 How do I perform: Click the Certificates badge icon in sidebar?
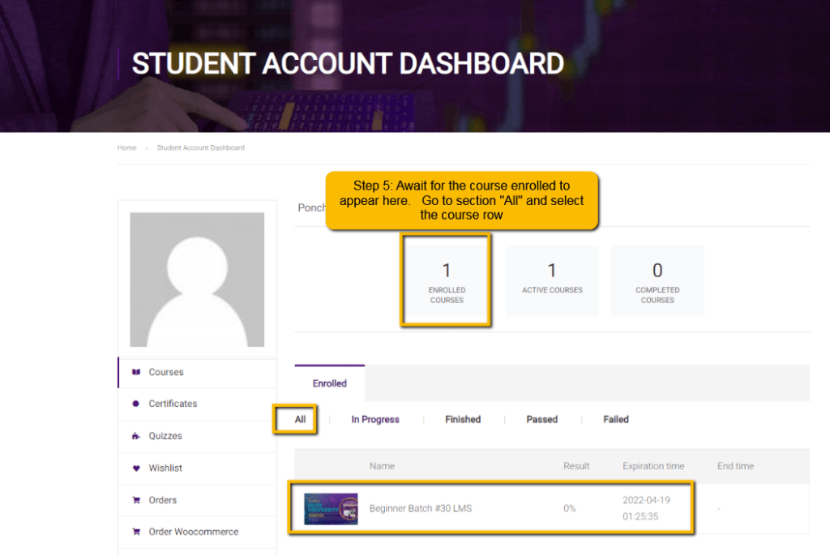pyautogui.click(x=135, y=404)
